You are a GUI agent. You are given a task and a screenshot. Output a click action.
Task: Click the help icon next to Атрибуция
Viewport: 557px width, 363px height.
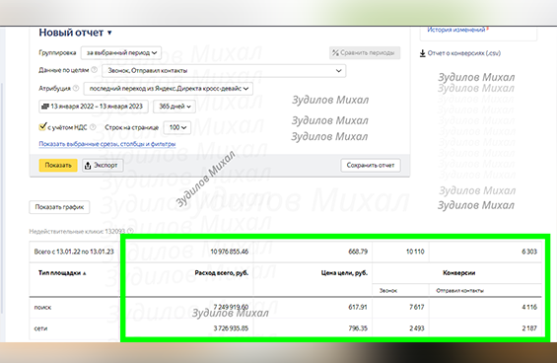tap(76, 88)
